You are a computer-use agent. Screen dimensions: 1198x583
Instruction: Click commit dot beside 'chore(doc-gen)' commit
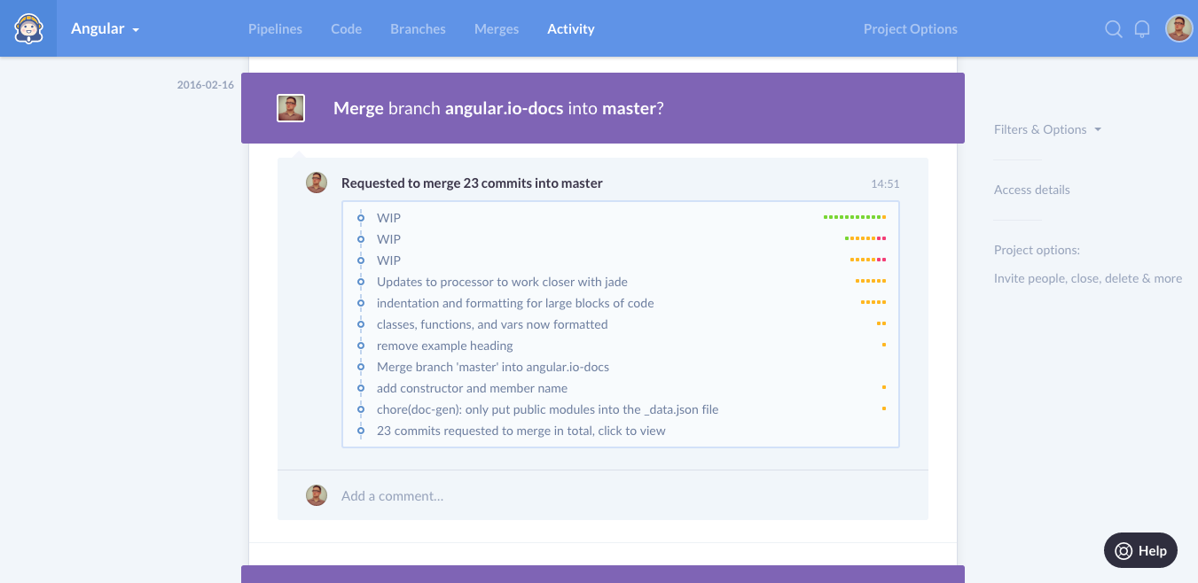tap(361, 409)
